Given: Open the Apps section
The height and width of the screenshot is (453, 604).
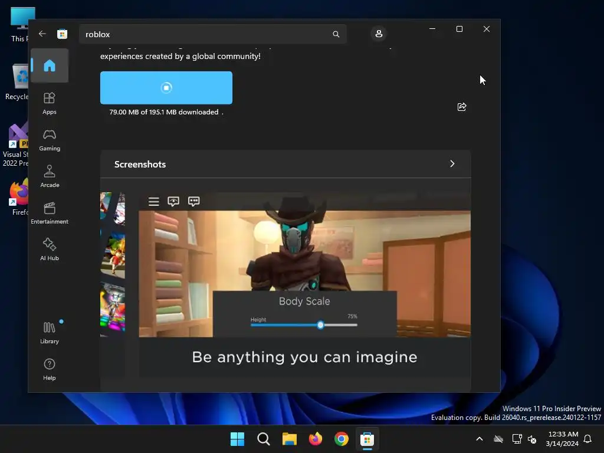Looking at the screenshot, I should point(50,103).
